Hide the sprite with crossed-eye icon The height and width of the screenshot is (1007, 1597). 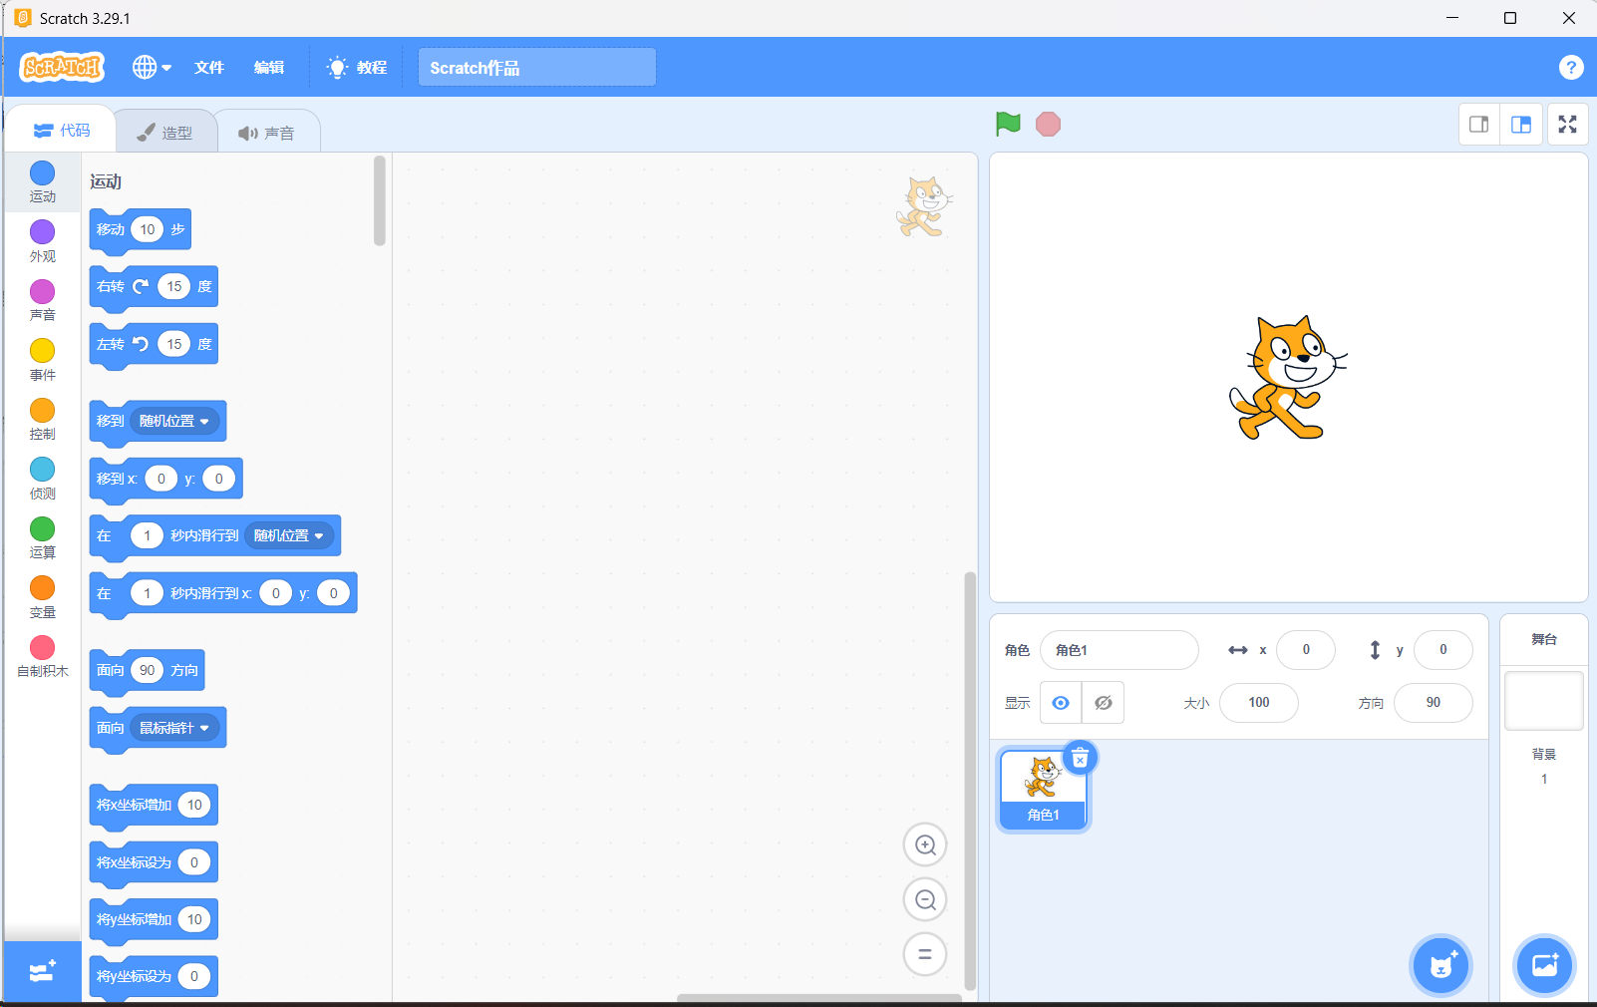pos(1104,703)
